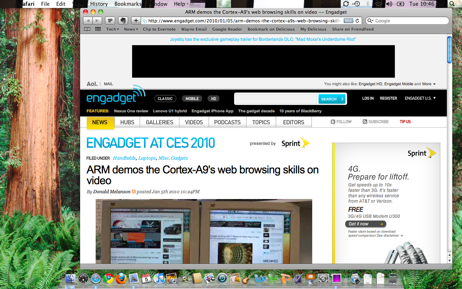
Task: Open the Mail stamp icon in the dock
Action: [x=134, y=279]
